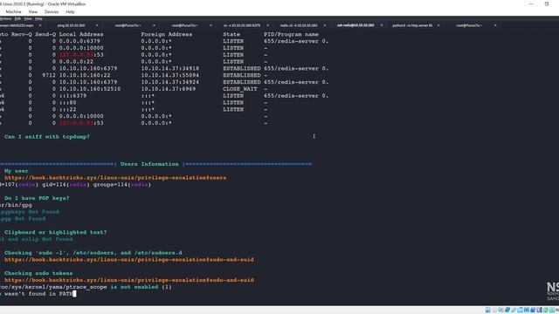The width and height of the screenshot is (559, 314).
Task: Select the 0.0.0.0:6379 local address
Action: [79, 41]
